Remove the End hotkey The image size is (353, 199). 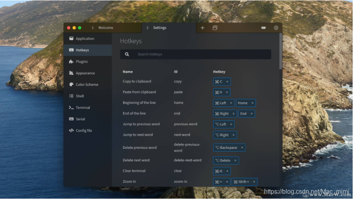tap(252, 114)
